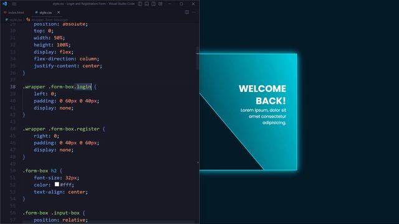Click the WELCOME BACK! heading in preview

pyautogui.click(x=262, y=95)
